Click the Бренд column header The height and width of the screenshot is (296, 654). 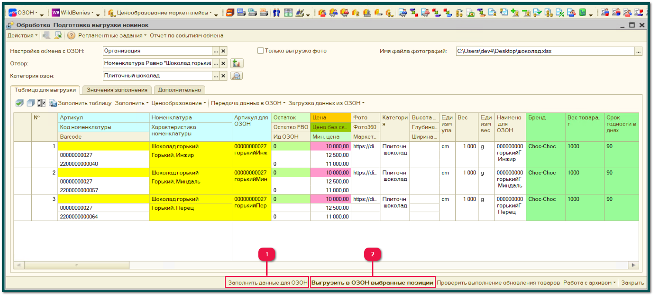(546, 127)
